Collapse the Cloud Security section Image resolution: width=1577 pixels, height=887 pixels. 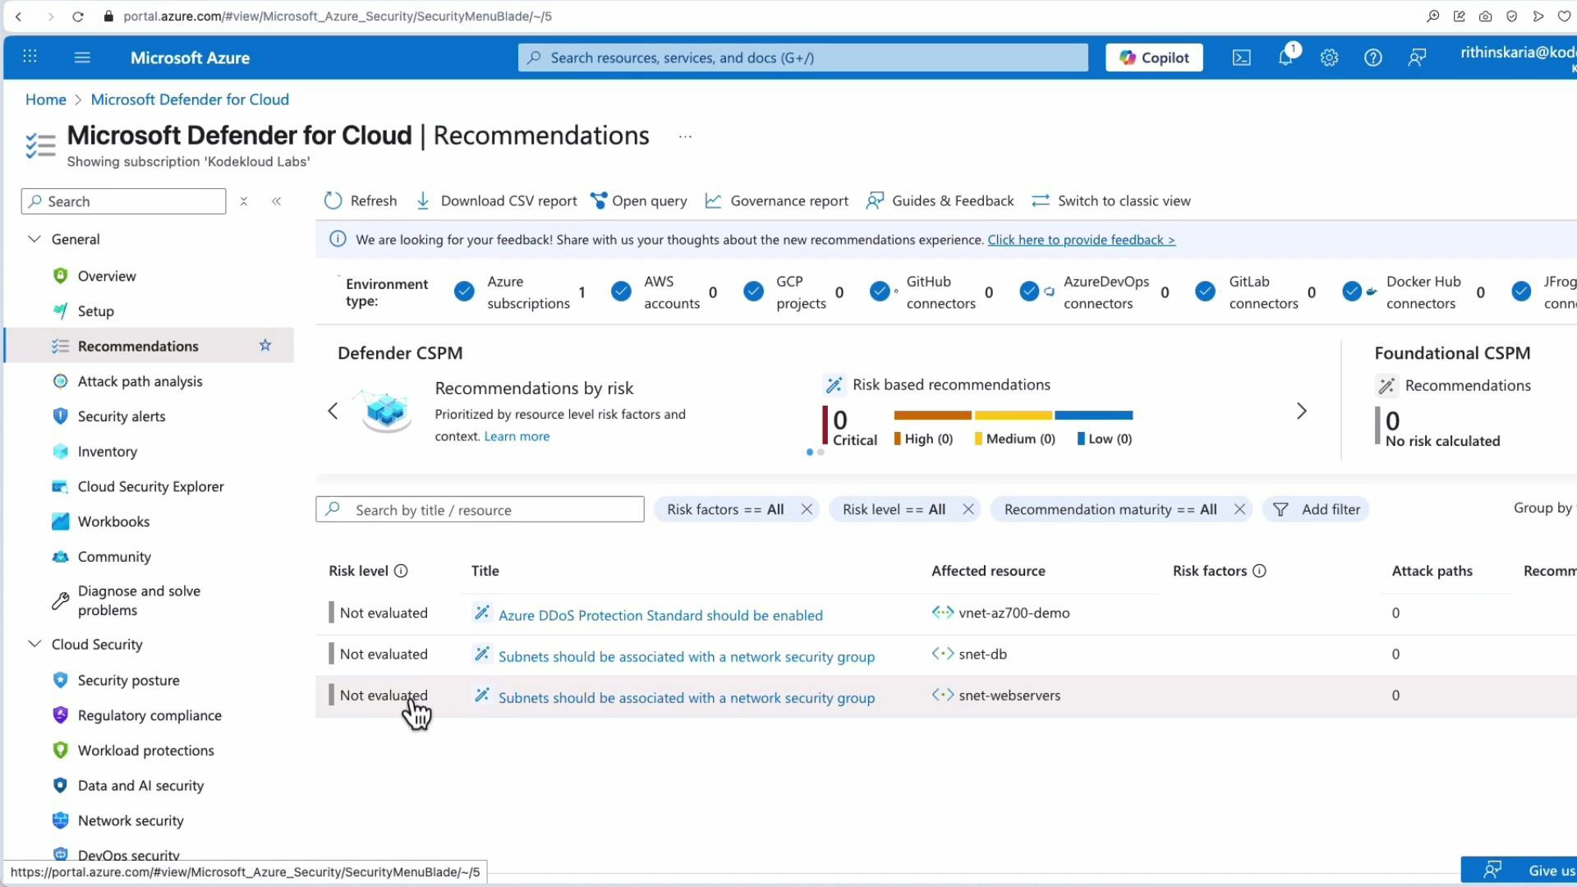point(34,644)
